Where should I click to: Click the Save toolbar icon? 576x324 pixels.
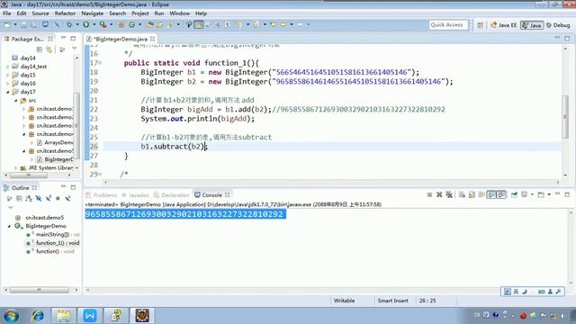(23, 24)
